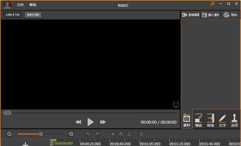This screenshot has height=146, width=241.
Task: Click the 导出 export button
Action: [230, 15]
